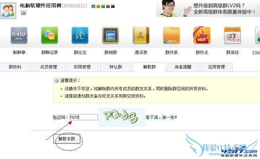This screenshot has height=159, width=260.
Task: Open the 群热点 HOT flame icon
Action: tap(202, 35)
